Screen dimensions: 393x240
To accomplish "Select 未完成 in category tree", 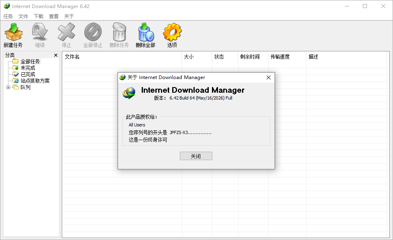I will click(x=28, y=68).
